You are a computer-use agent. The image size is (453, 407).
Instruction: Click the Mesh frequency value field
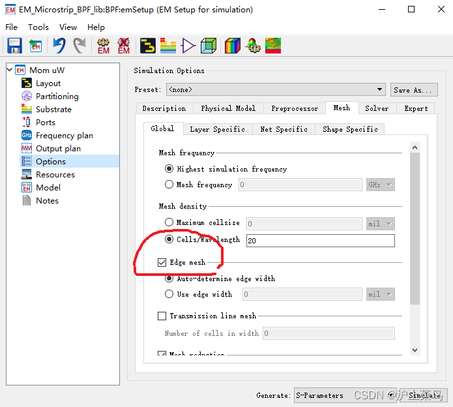300,185
